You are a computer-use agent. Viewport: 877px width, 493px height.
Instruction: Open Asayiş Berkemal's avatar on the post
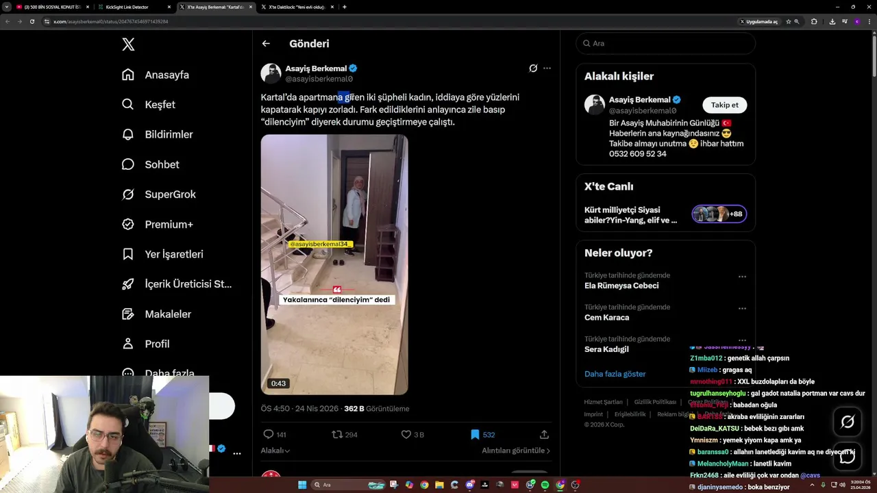point(271,73)
